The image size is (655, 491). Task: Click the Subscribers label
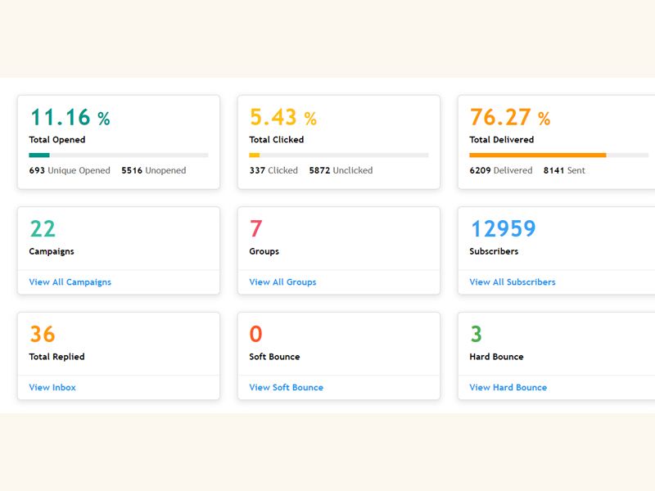494,251
